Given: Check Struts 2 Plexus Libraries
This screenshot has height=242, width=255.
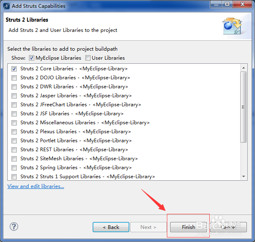Looking at the screenshot, I should 14,132.
